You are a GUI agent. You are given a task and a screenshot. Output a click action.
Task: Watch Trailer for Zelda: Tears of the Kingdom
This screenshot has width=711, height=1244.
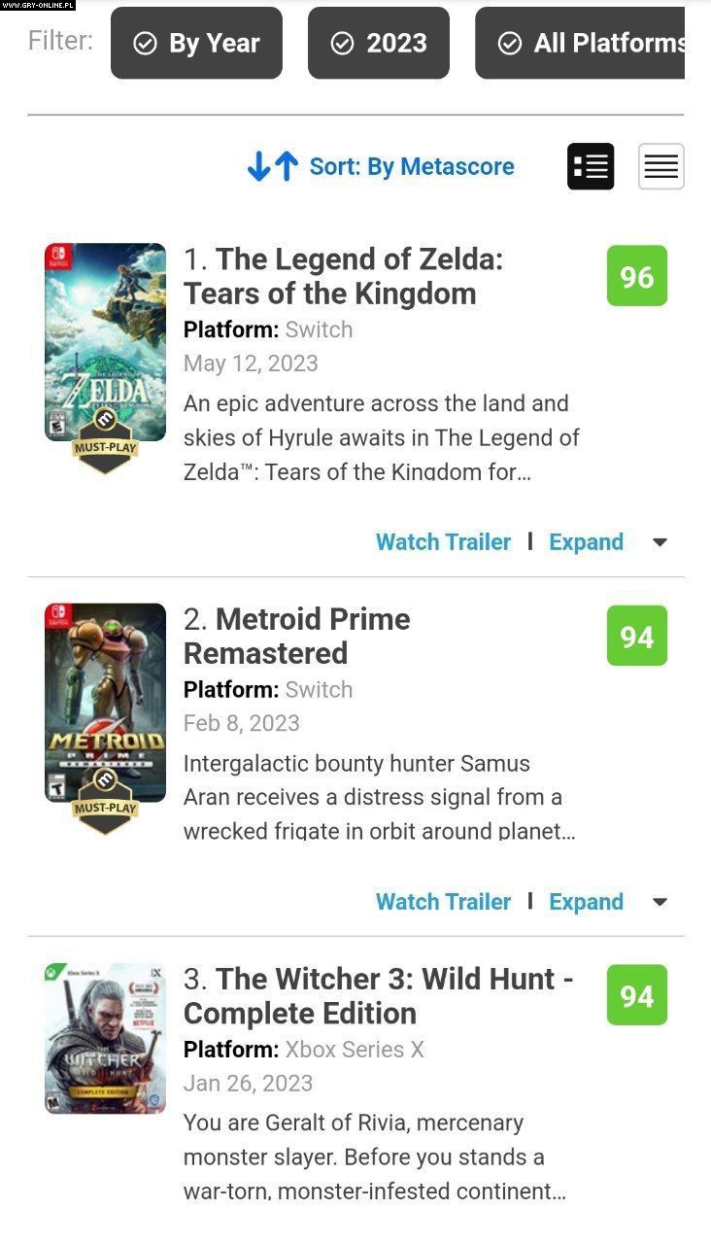(443, 542)
